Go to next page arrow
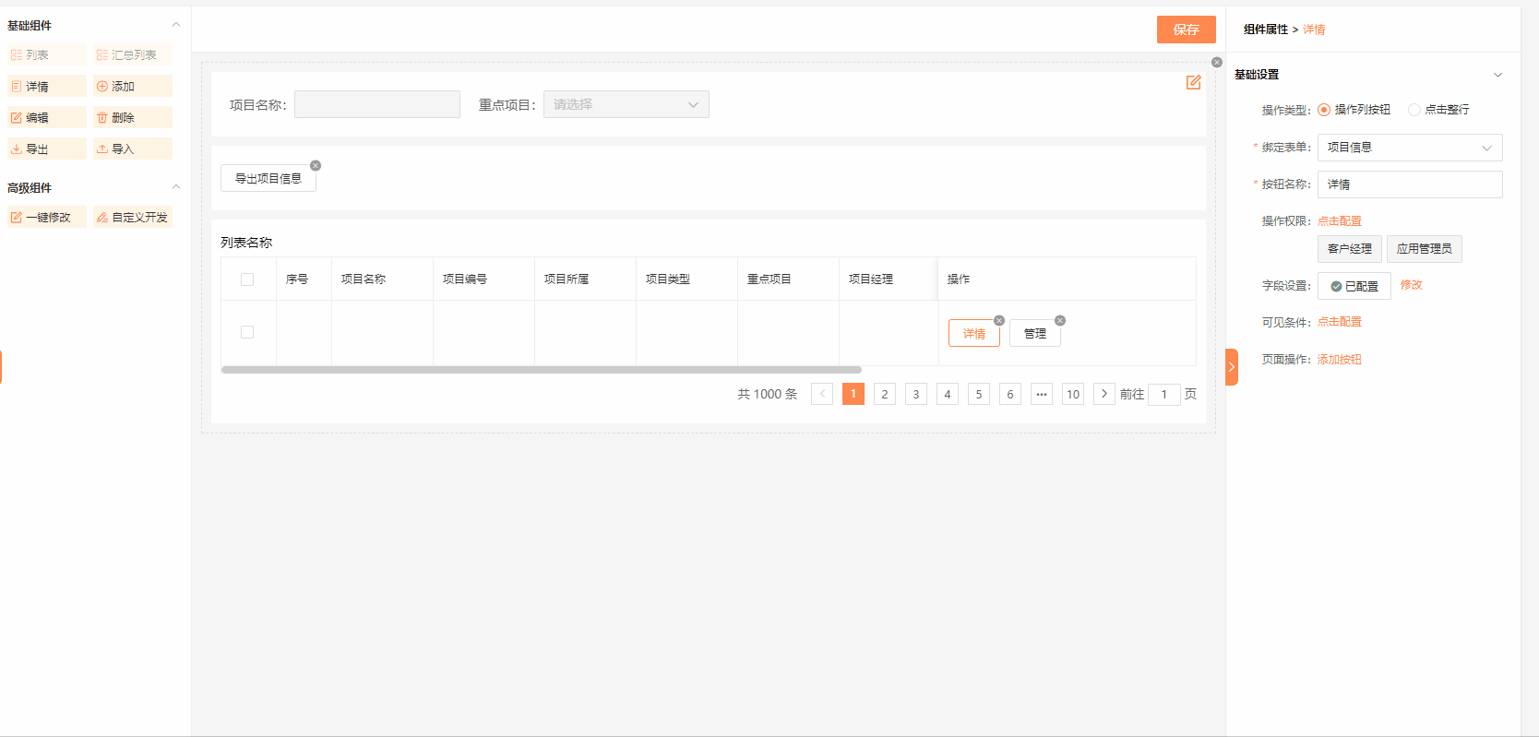1539x737 pixels. point(1104,394)
